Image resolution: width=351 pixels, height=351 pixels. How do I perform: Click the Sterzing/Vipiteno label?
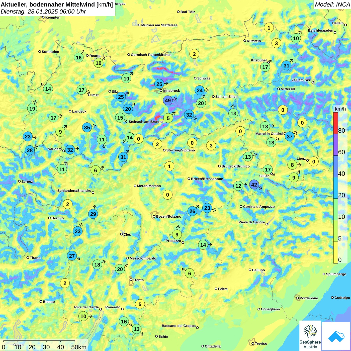click(181, 150)
